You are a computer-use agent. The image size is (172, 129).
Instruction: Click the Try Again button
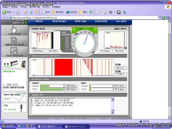point(78,29)
